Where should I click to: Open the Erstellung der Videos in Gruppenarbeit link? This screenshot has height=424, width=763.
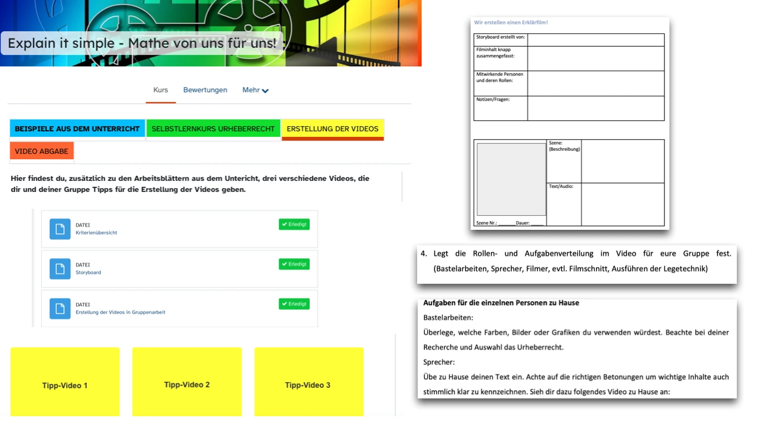[x=120, y=313]
